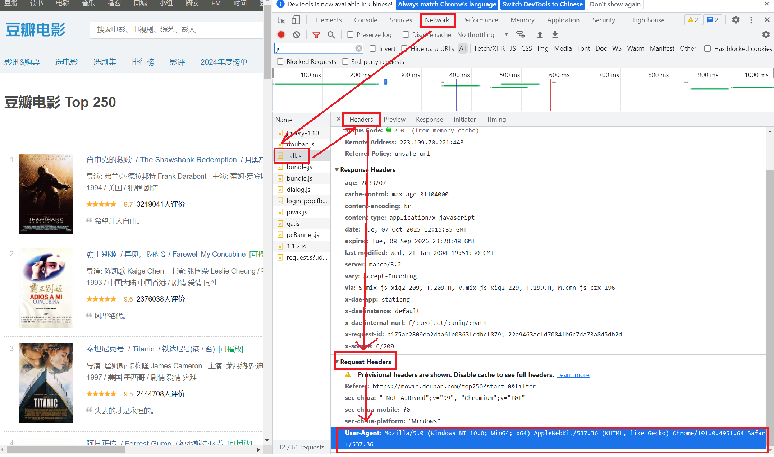Screen dimensions: 774x457
Task: Check the Invert filter option
Action: pyautogui.click(x=373, y=49)
